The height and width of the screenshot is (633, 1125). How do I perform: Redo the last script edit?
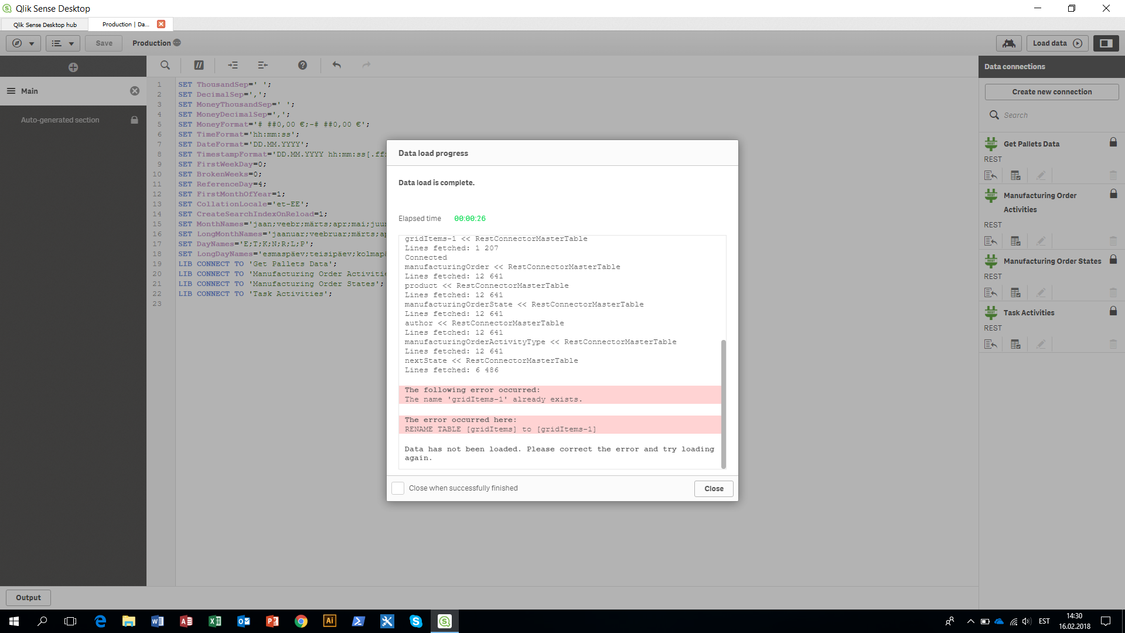coord(366,65)
